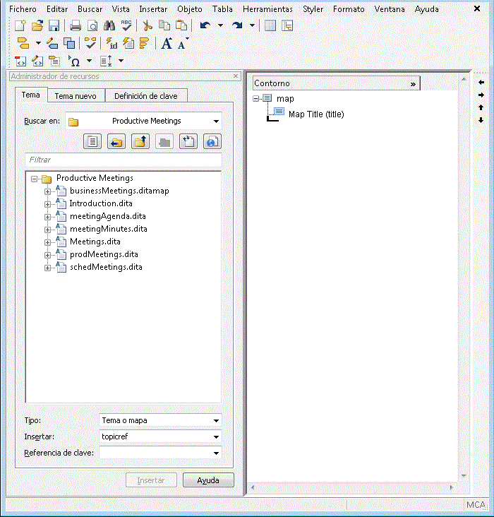
Task: Switch to the Tema nuevo tab
Action: (76, 96)
